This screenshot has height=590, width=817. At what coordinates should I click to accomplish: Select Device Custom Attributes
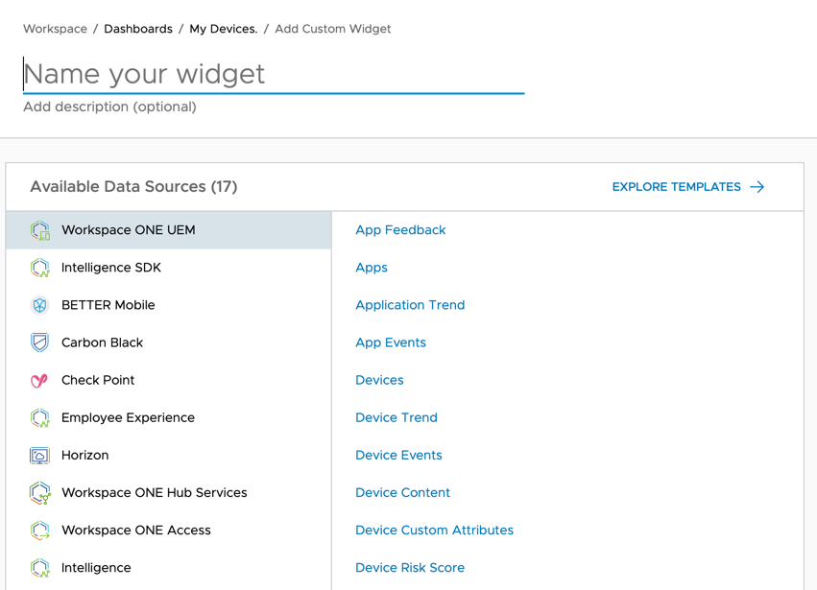click(x=434, y=530)
